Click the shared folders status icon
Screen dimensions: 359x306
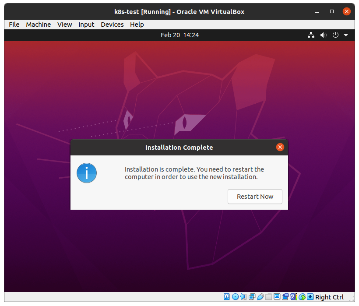pyautogui.click(x=268, y=297)
